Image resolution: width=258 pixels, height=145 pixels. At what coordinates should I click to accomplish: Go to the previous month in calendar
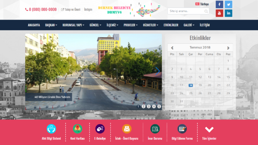click(172, 48)
